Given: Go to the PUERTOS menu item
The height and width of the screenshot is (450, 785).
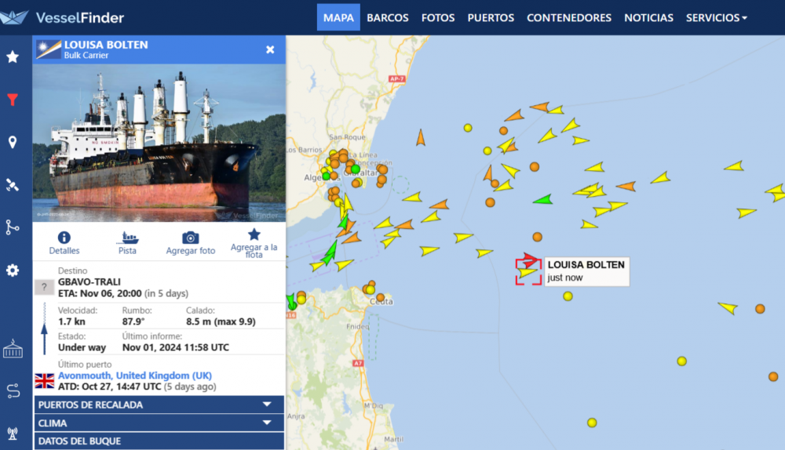Looking at the screenshot, I should tap(491, 17).
